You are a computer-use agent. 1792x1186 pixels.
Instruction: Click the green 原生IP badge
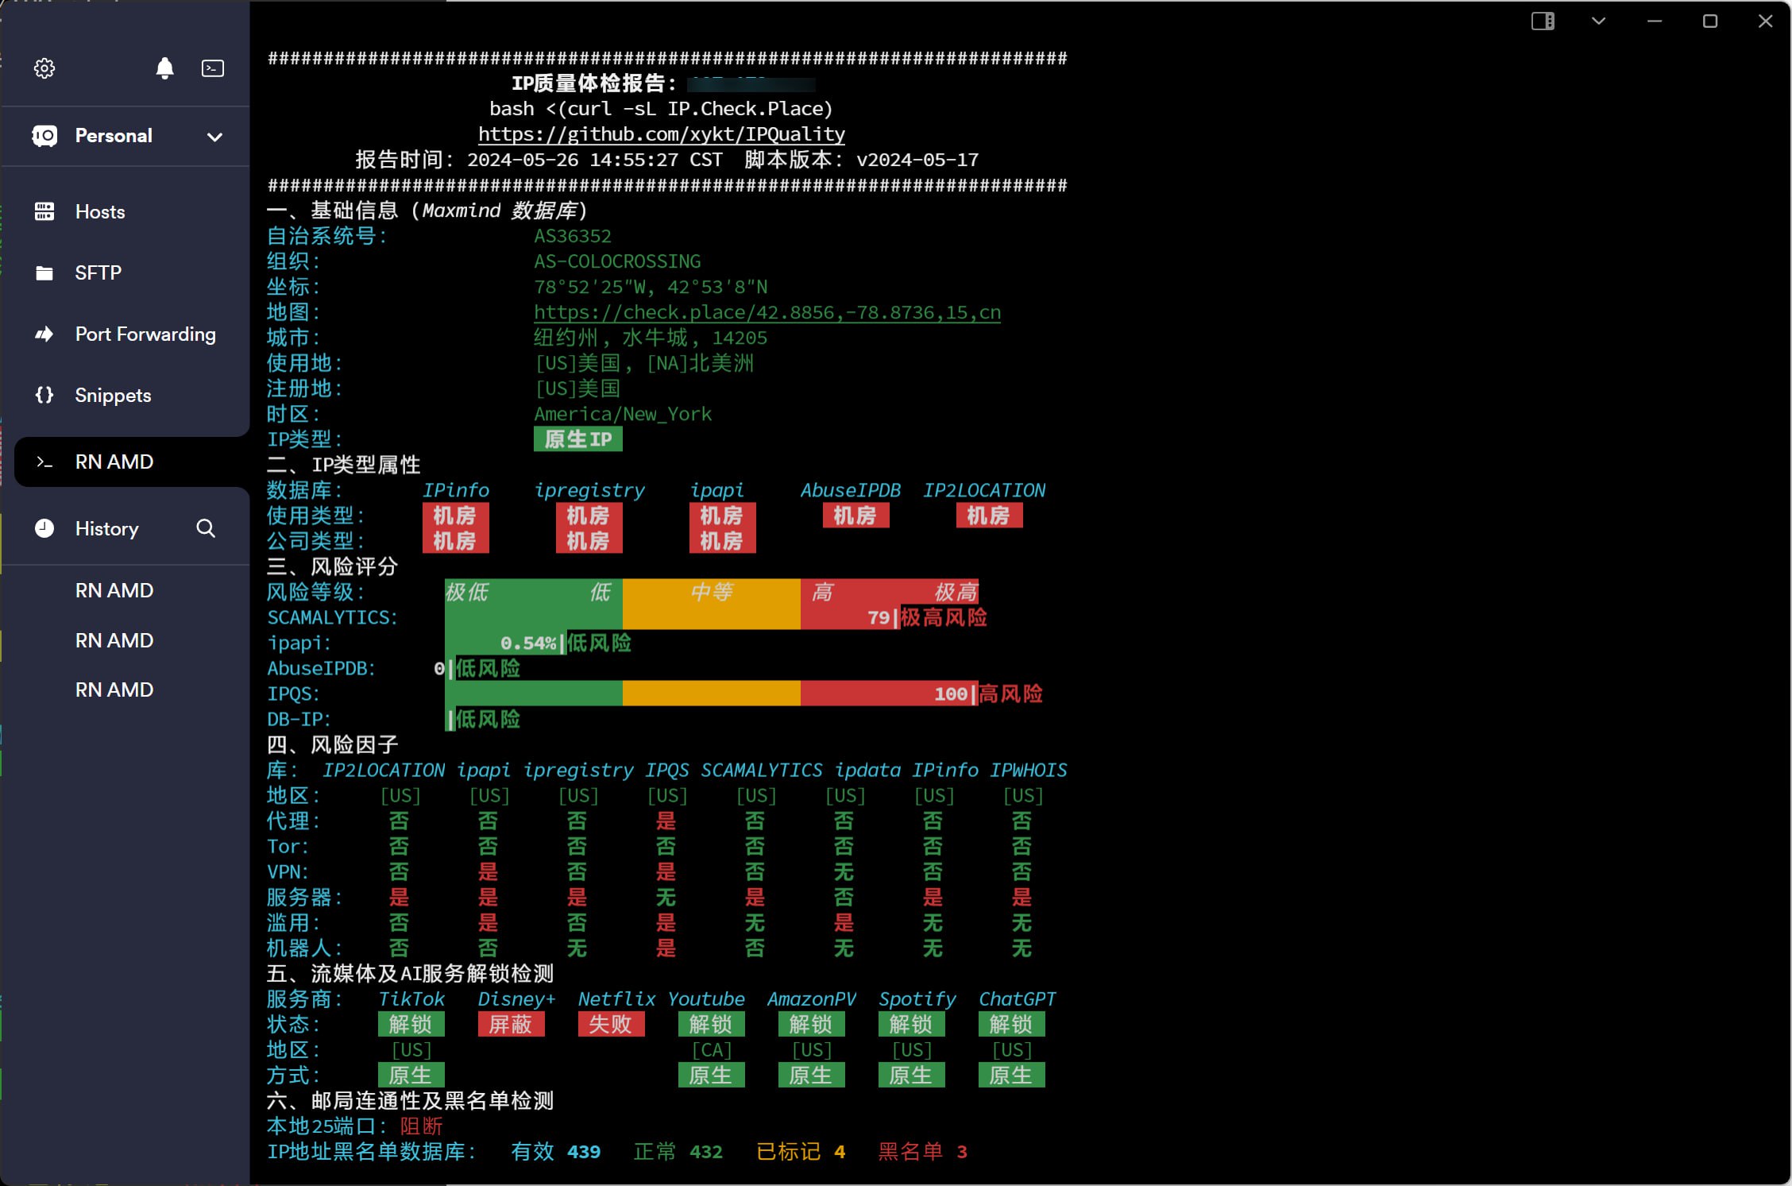[578, 439]
